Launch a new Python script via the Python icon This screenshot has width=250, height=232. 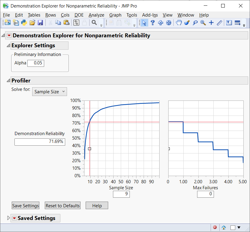point(24,23)
